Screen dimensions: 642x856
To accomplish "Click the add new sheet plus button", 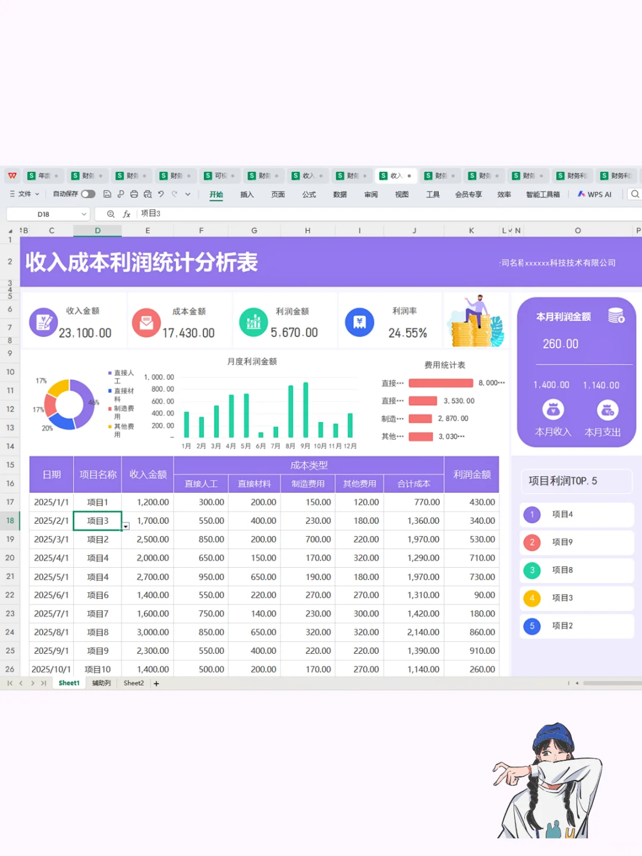I will pyautogui.click(x=156, y=683).
